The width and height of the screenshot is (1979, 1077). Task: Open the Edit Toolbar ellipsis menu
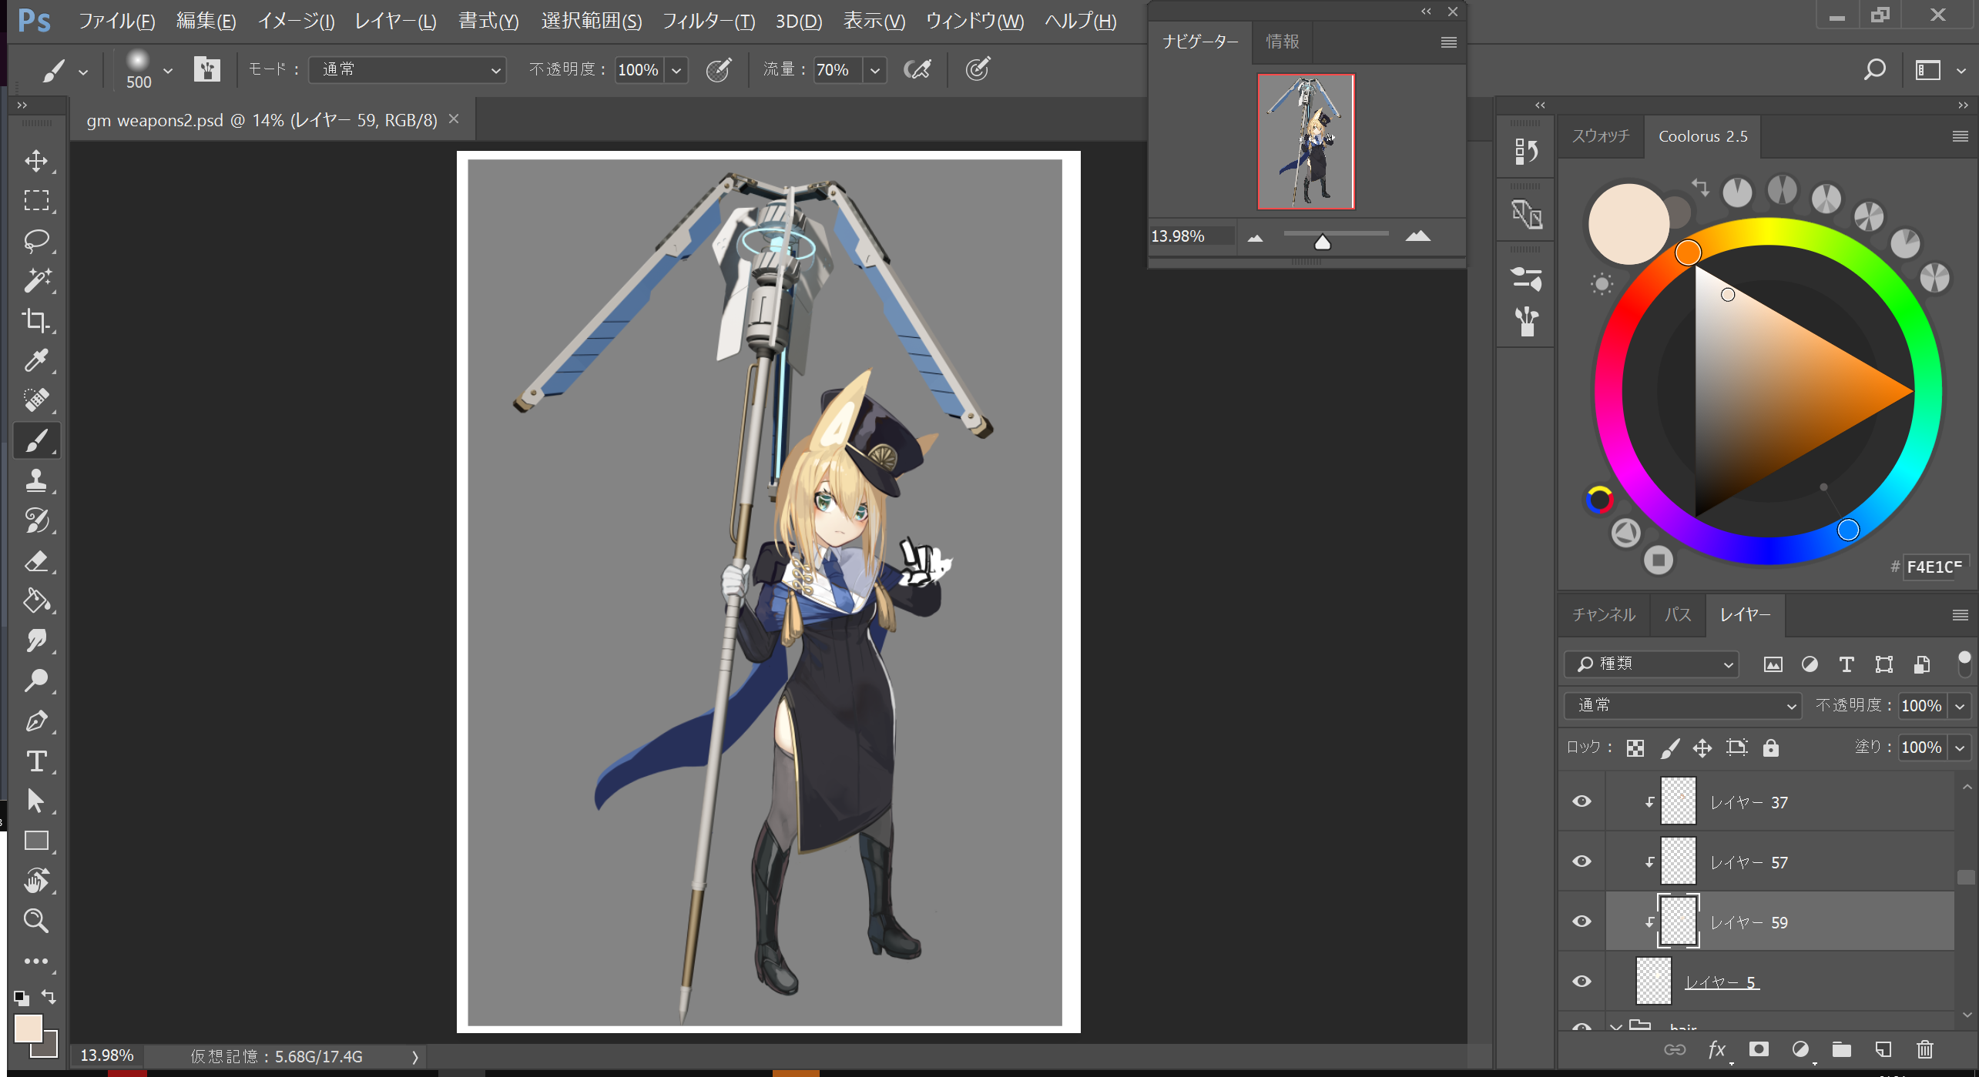[36, 961]
